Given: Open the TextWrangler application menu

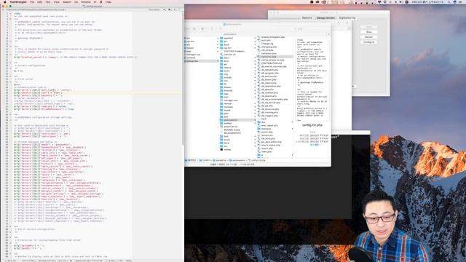Looking at the screenshot, I should pos(18,1).
